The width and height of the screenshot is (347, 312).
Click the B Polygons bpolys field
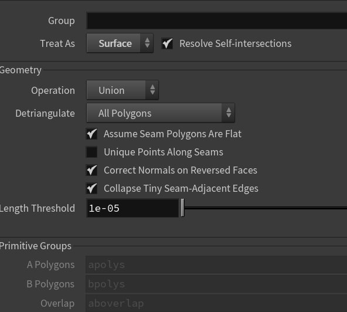(x=216, y=284)
